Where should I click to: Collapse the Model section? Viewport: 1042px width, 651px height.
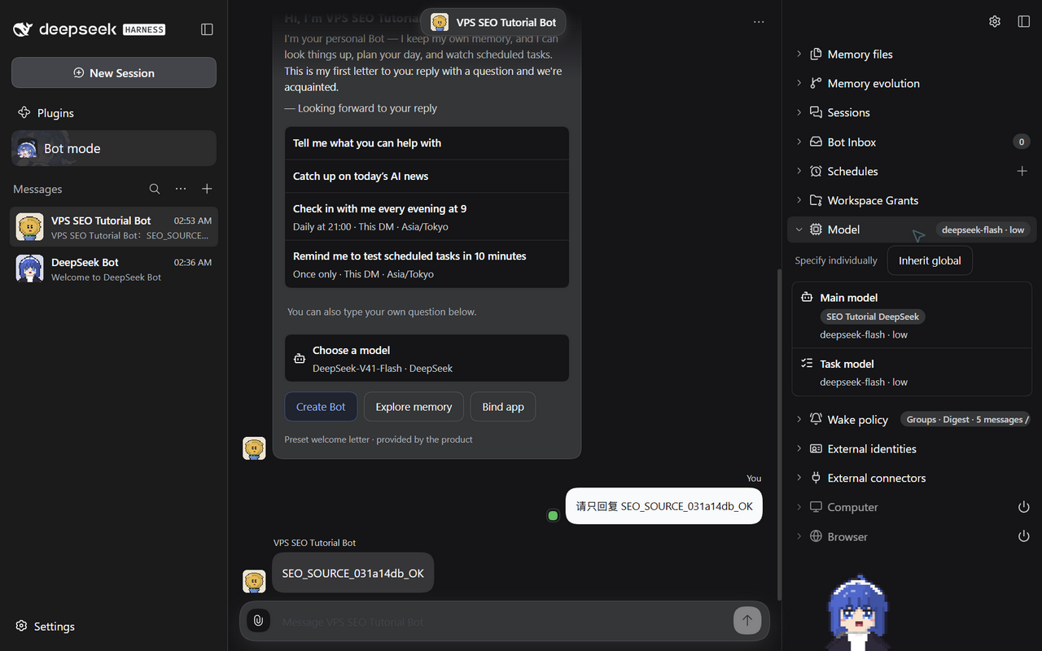click(912, 229)
